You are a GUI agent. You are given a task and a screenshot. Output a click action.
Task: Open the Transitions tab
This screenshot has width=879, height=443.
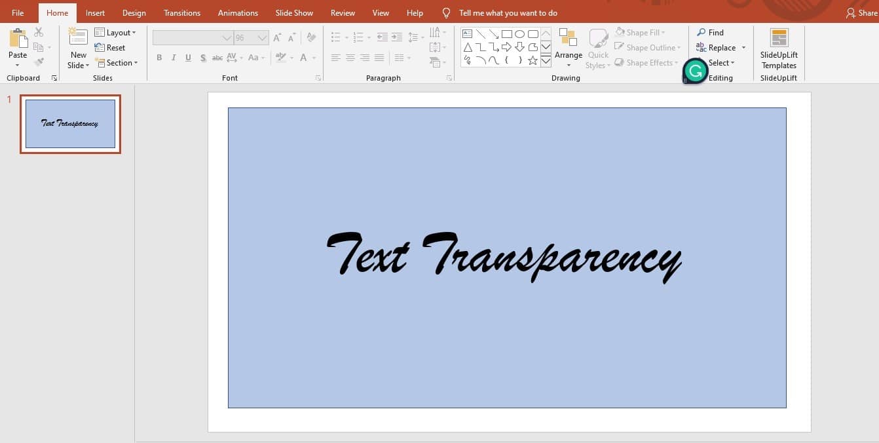(182, 13)
